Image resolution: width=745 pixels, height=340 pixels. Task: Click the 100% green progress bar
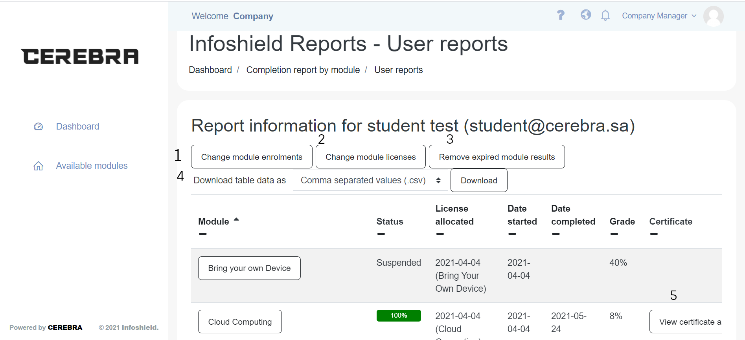(399, 316)
